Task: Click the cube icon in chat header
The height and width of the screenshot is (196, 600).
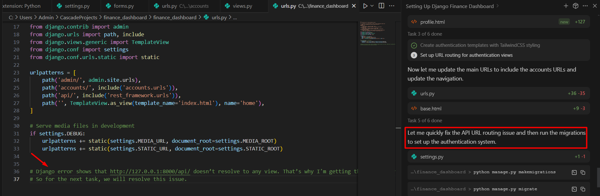Action: [576, 6]
